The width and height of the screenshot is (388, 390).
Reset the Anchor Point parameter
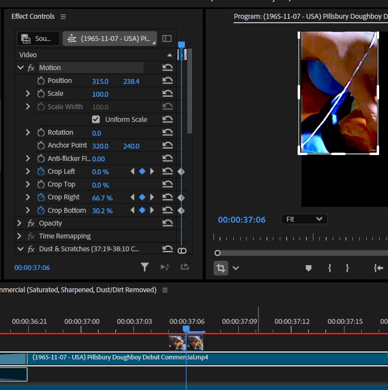(168, 146)
